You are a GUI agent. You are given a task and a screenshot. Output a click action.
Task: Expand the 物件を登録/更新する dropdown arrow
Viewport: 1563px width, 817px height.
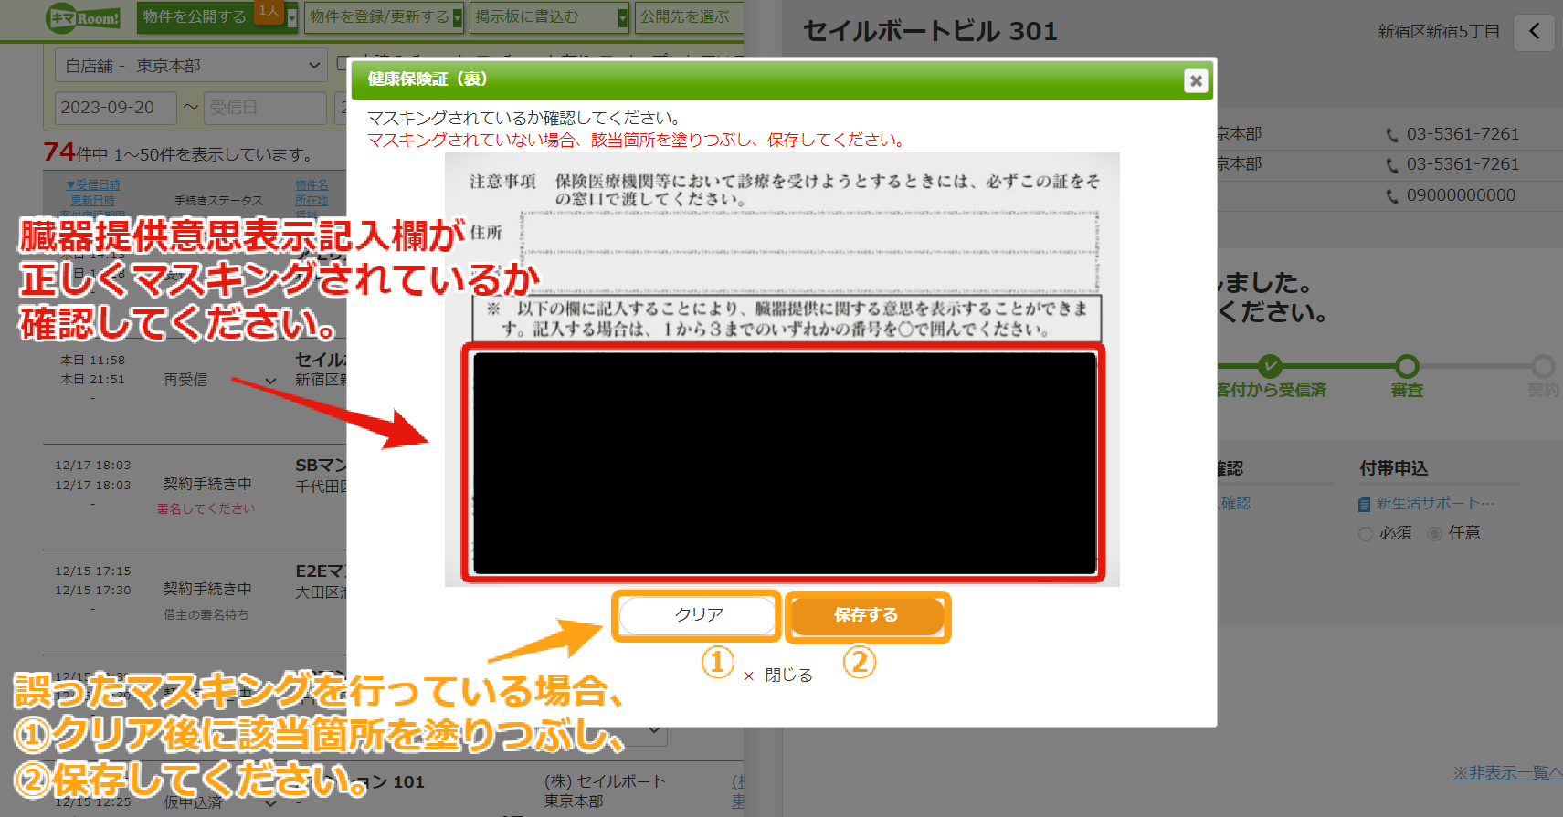coord(458,17)
